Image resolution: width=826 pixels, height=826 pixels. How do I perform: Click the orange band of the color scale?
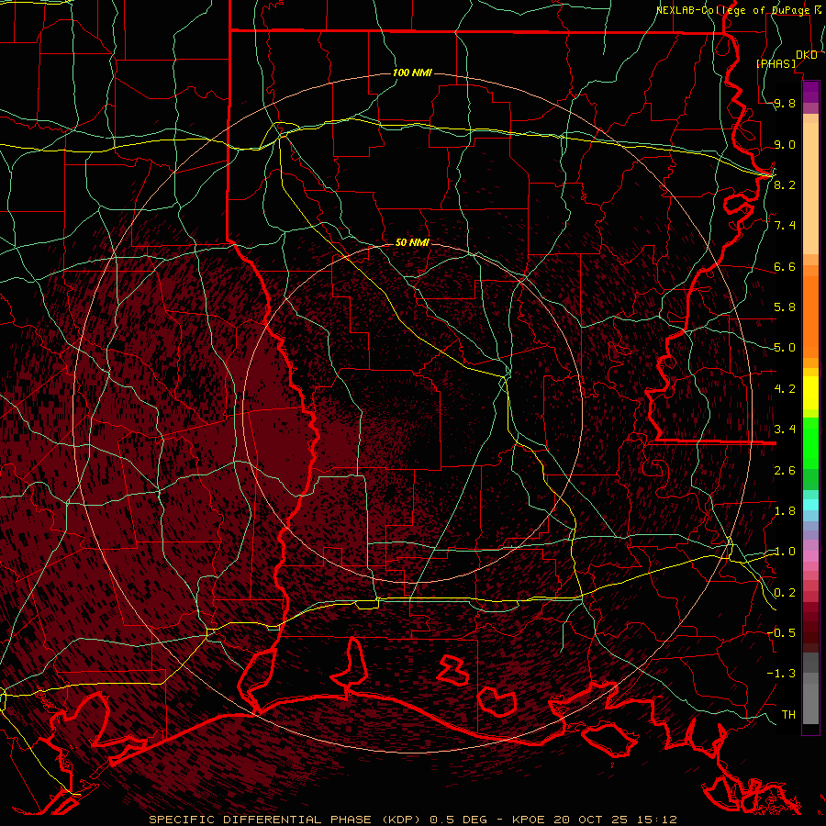810,316
